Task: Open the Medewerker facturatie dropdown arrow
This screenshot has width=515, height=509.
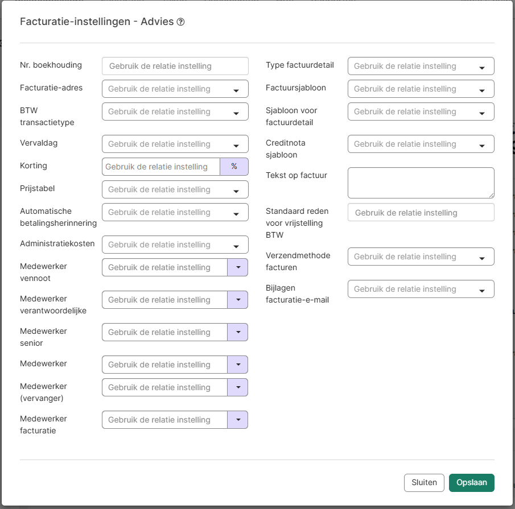Action: [x=238, y=420]
